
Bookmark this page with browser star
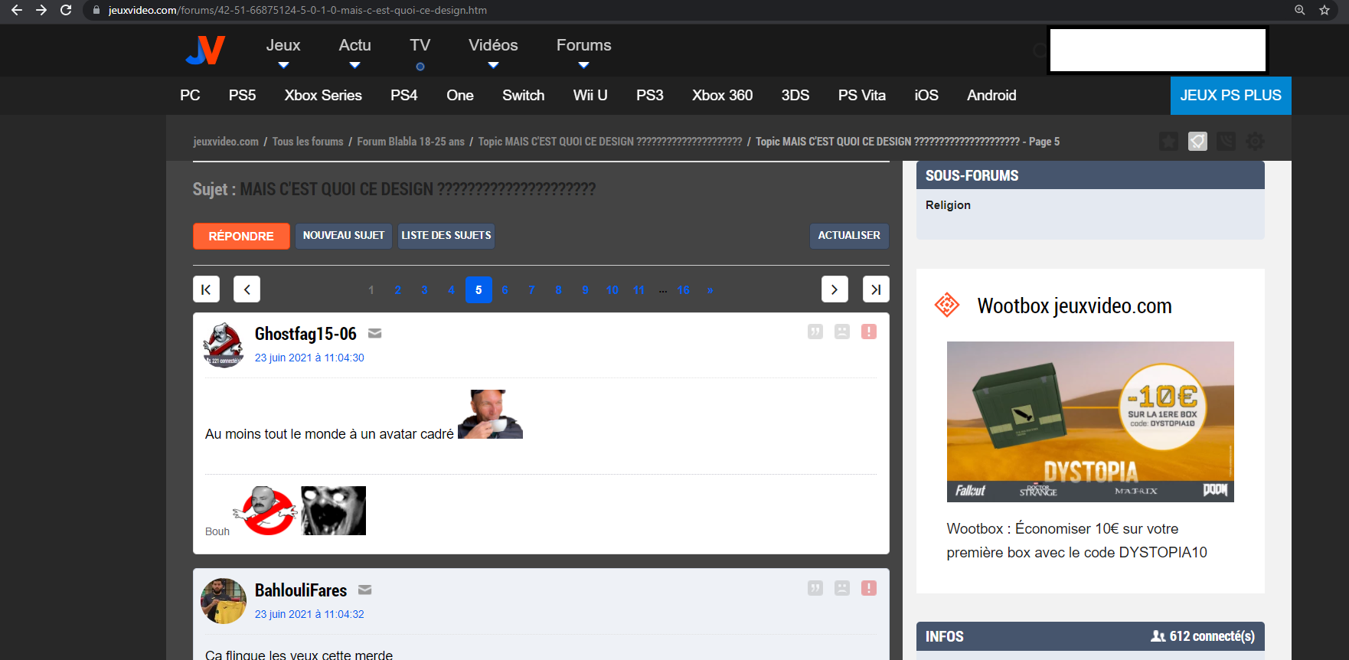pos(1325,10)
